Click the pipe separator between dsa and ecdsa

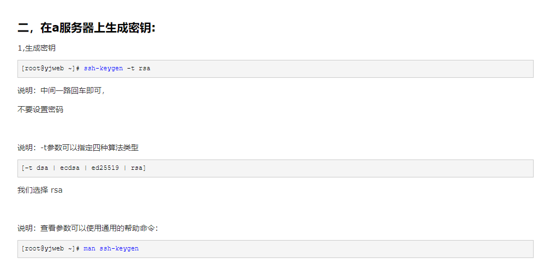click(x=54, y=168)
